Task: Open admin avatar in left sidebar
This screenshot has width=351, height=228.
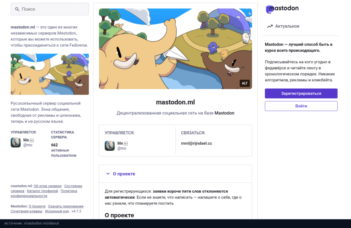Action: tap(15, 142)
